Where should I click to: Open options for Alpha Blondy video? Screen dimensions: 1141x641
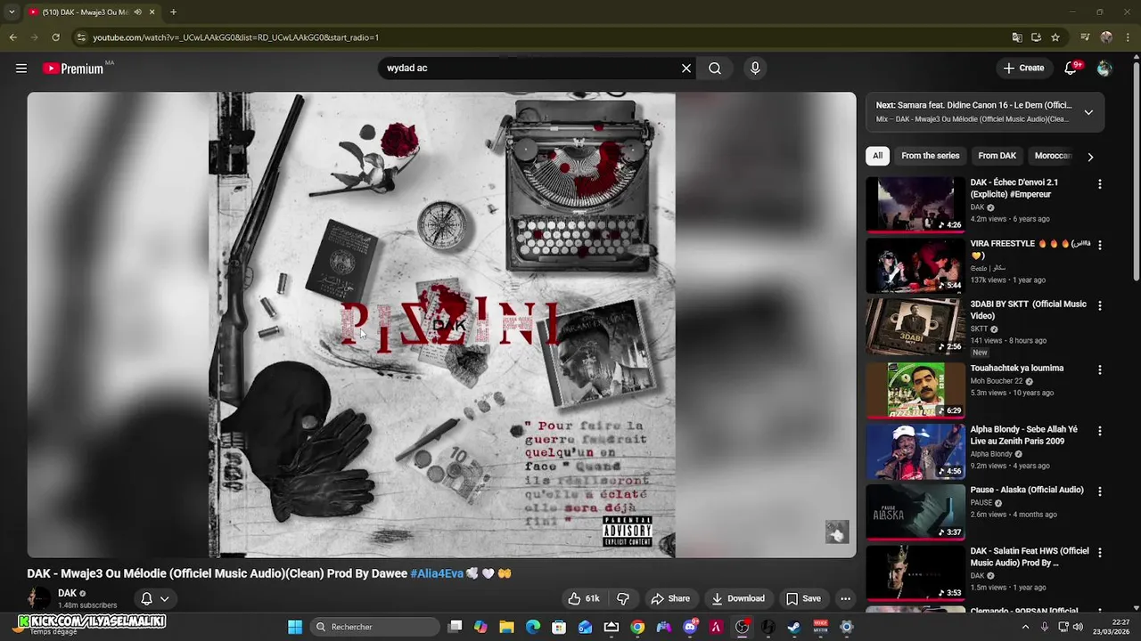tap(1100, 431)
